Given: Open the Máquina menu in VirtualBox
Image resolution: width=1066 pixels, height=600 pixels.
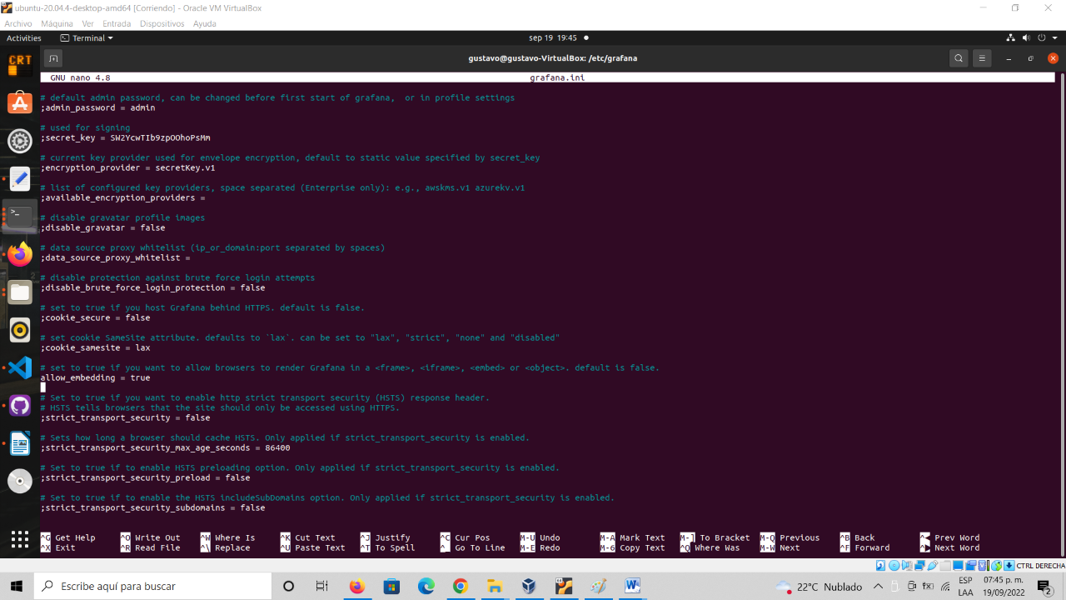Looking at the screenshot, I should point(57,23).
